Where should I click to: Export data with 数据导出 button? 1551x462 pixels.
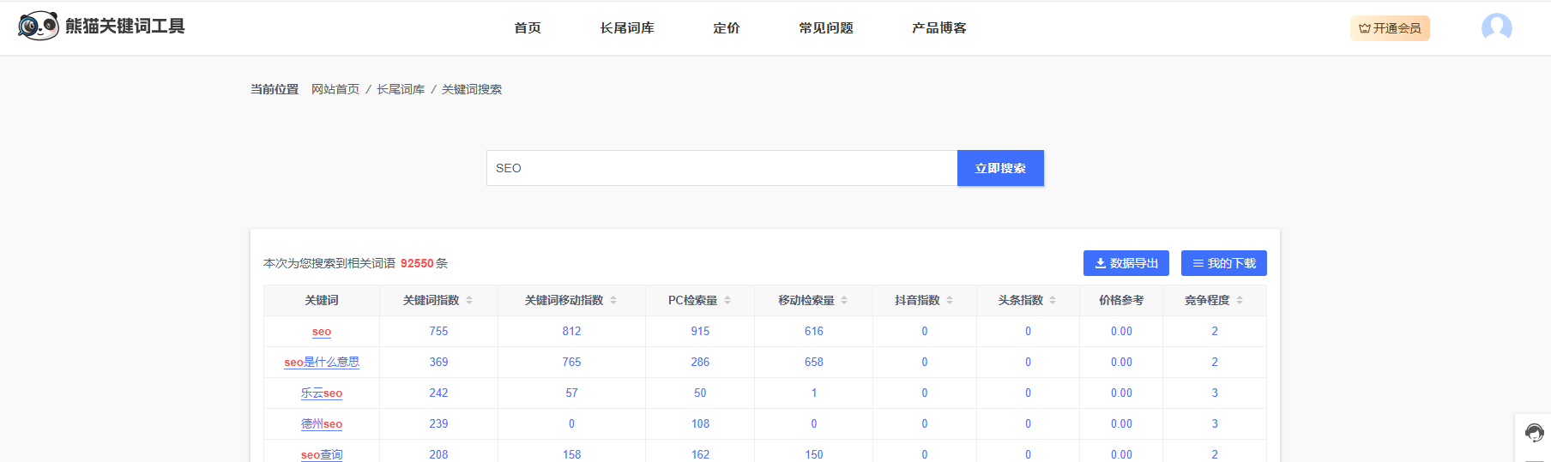(1126, 263)
